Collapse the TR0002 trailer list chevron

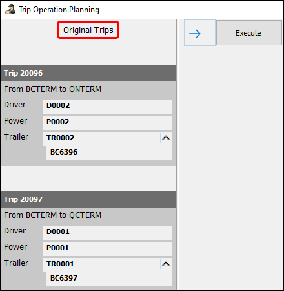coord(166,138)
